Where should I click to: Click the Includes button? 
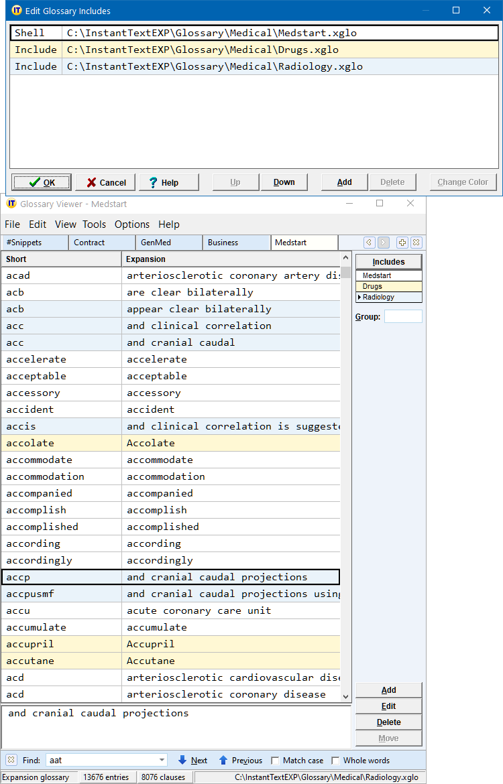(388, 262)
